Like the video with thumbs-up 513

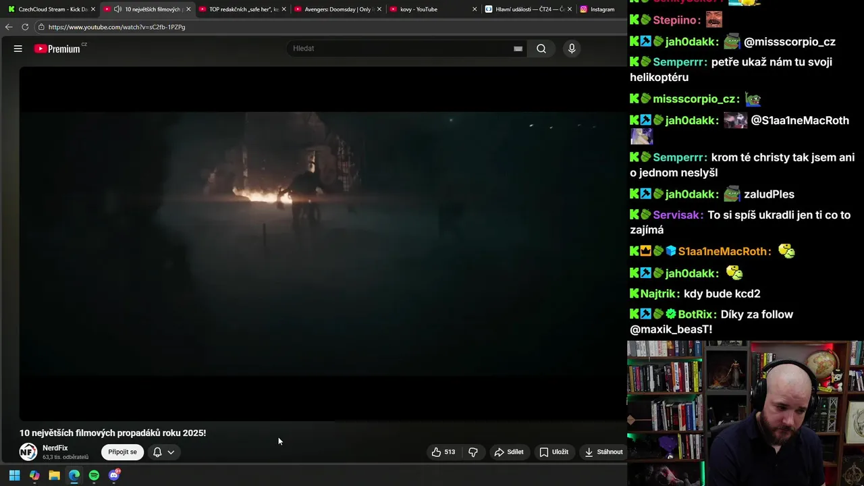click(443, 452)
